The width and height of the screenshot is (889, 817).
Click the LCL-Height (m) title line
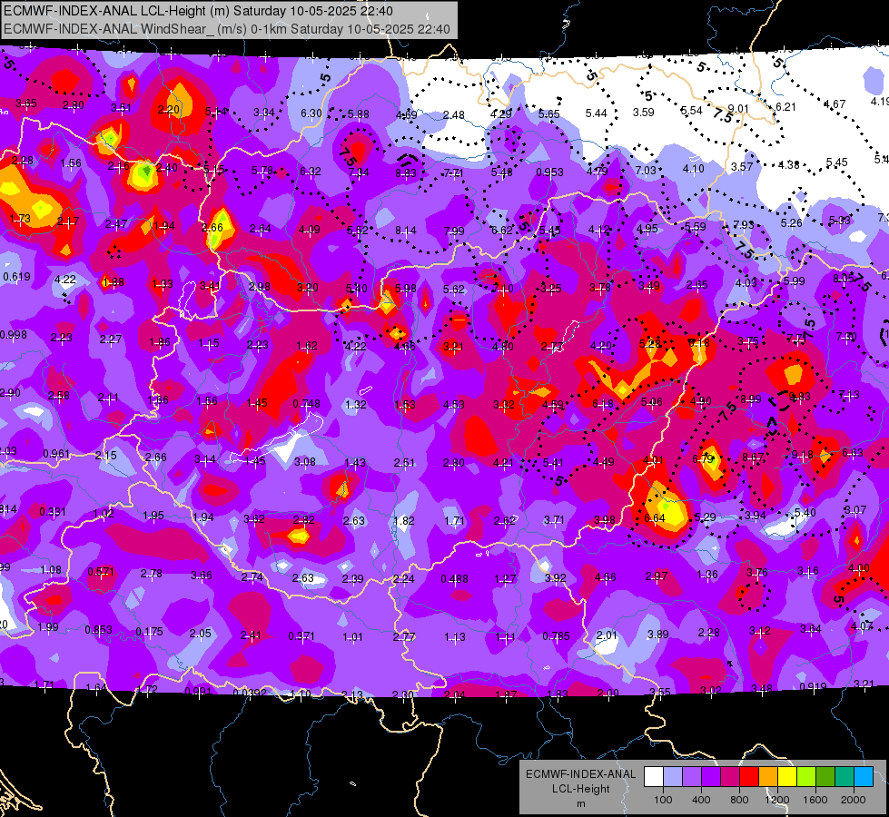[x=198, y=11]
